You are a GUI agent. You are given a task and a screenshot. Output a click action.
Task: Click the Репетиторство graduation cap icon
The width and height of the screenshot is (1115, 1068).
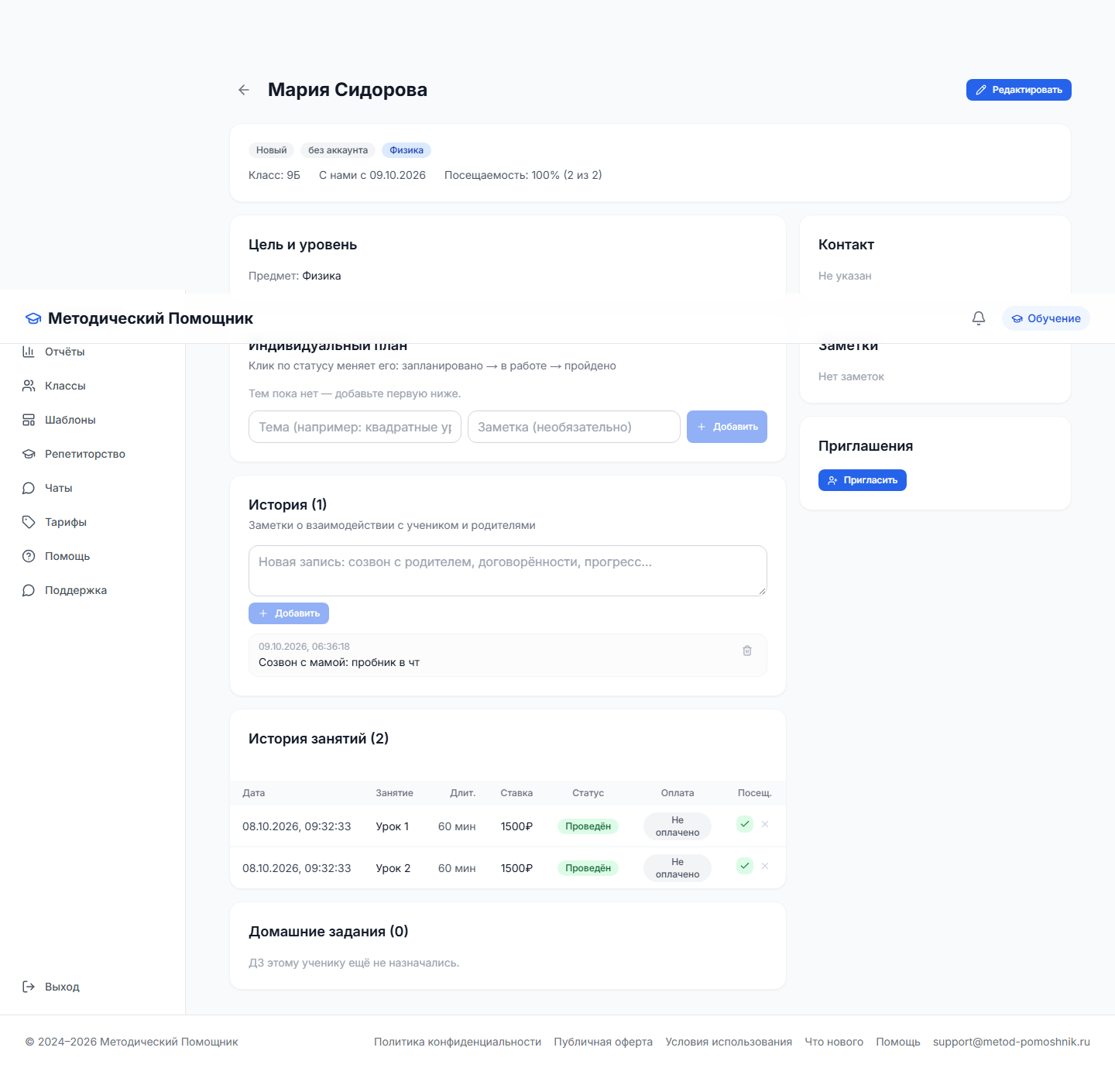coord(29,454)
